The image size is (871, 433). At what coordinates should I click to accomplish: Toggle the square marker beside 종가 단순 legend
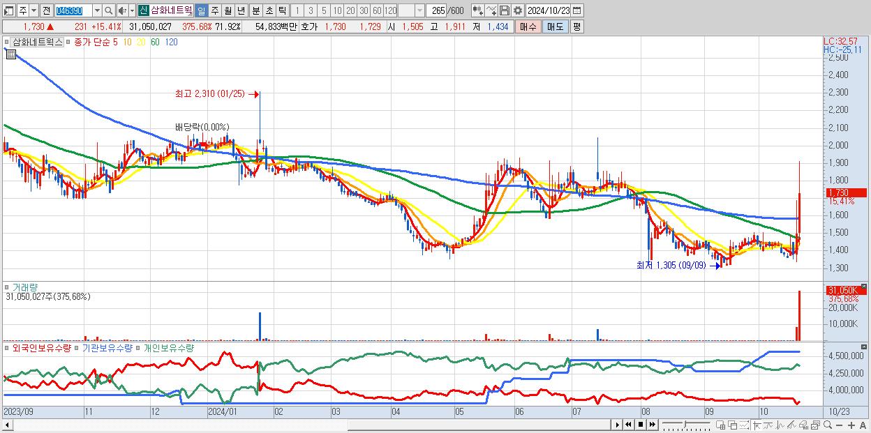(69, 42)
